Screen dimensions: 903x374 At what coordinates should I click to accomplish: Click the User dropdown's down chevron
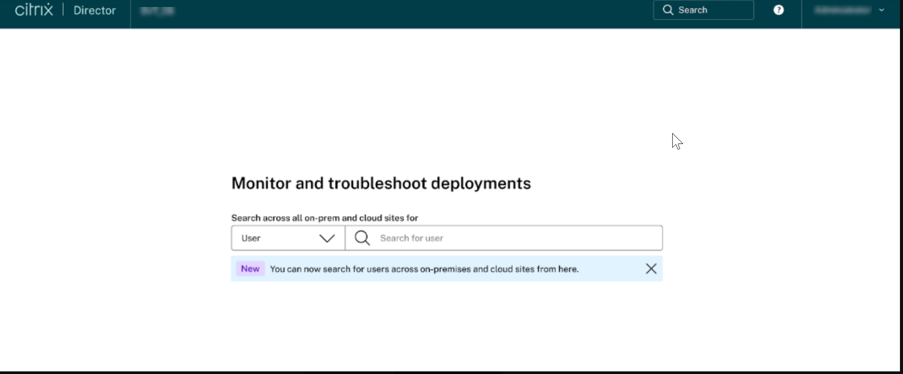point(327,238)
